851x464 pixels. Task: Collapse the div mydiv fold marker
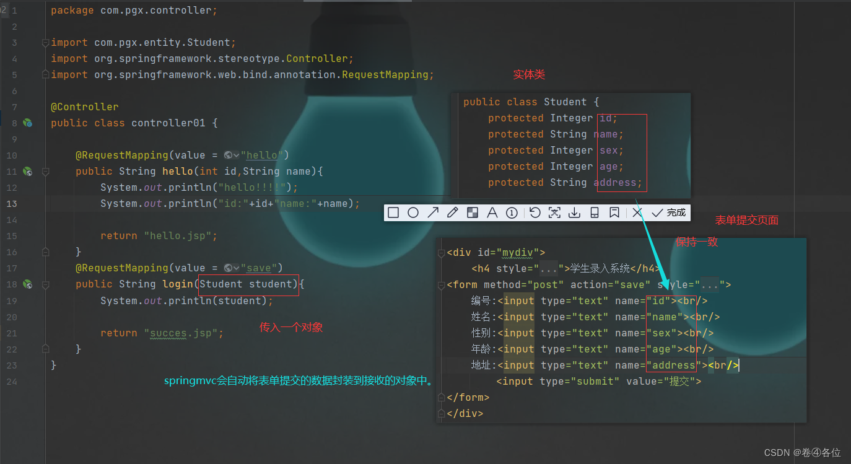tap(441, 253)
